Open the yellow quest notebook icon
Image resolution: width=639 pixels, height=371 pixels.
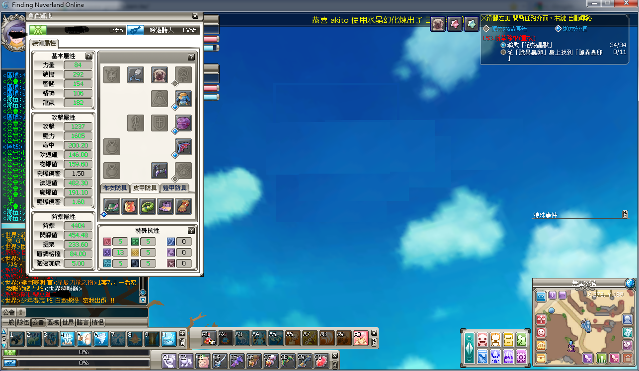(x=508, y=340)
